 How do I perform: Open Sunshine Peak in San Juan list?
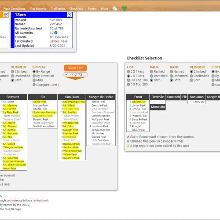[x=71, y=158]
